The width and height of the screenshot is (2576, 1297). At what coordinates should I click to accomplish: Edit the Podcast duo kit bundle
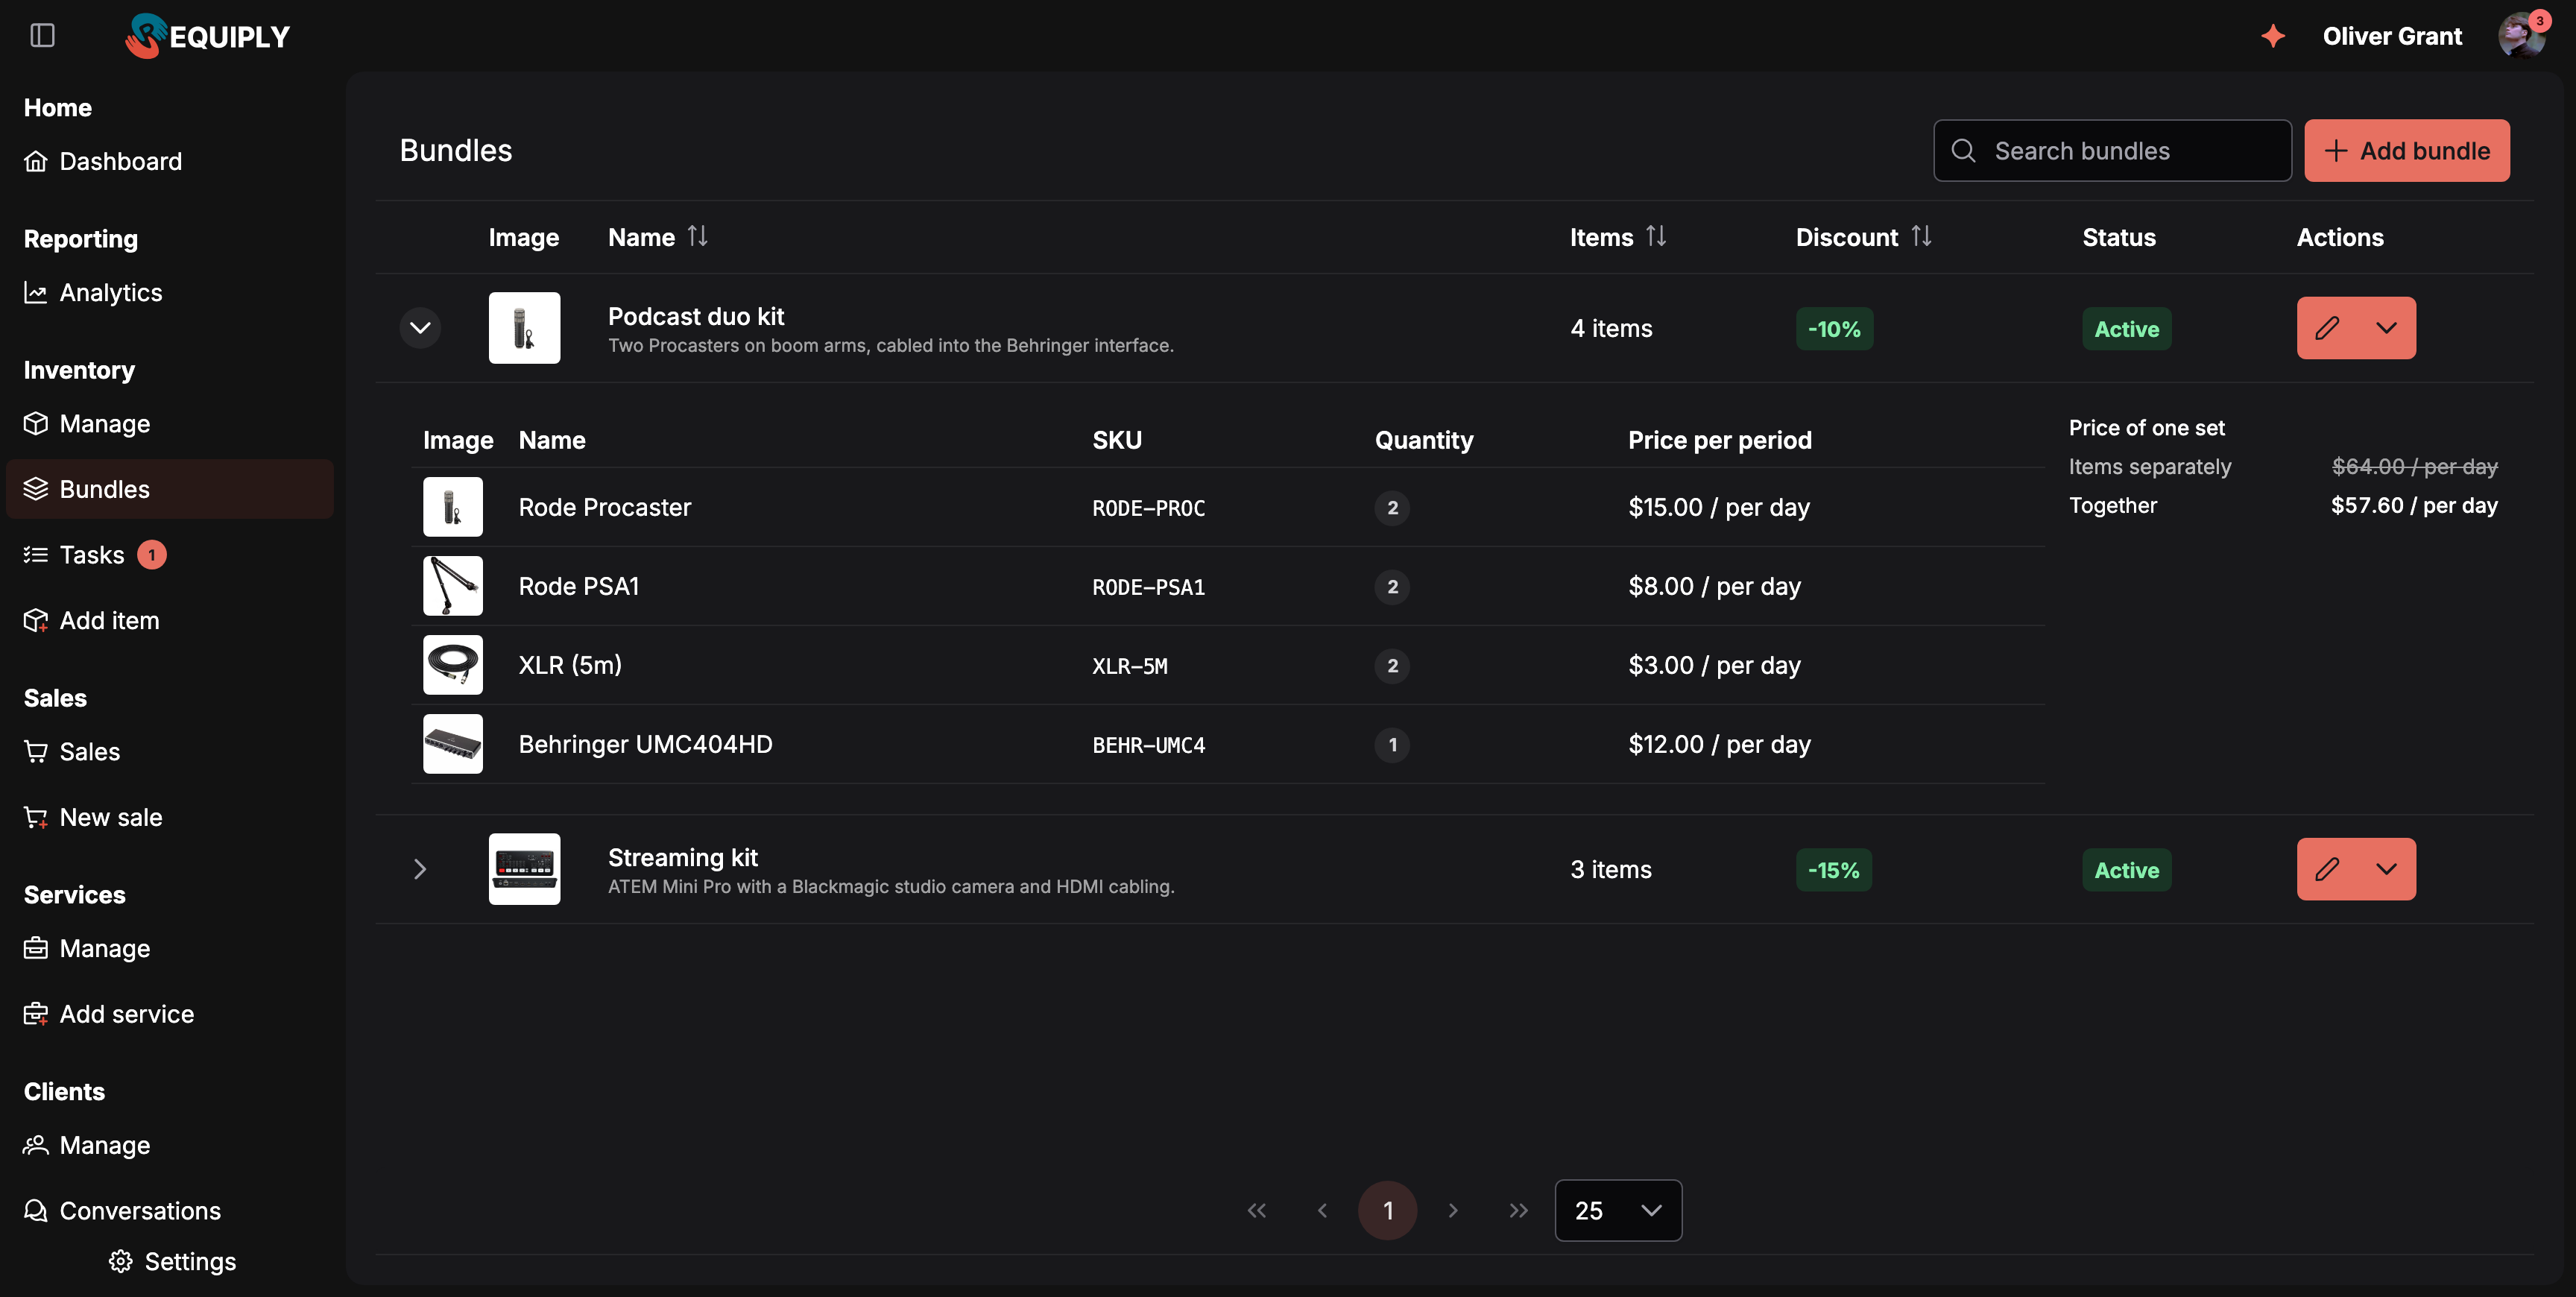pos(2327,328)
